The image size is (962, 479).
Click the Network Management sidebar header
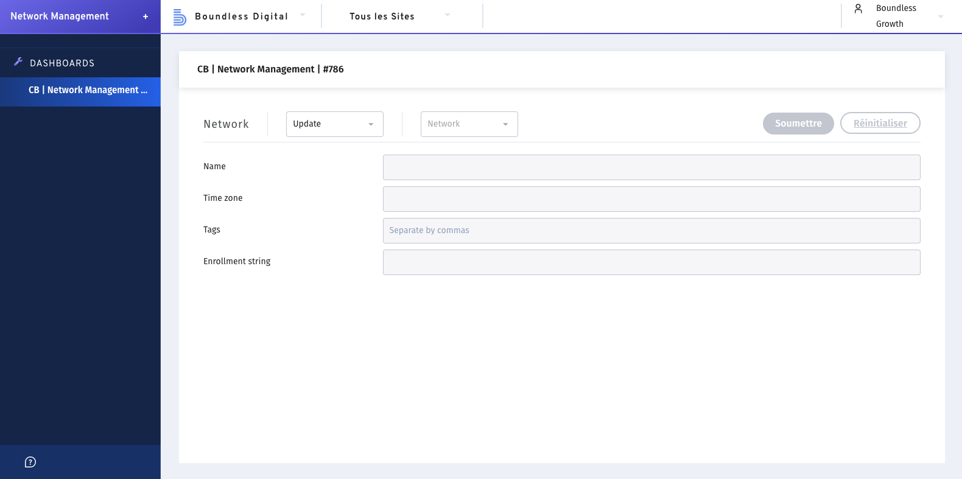tap(60, 16)
